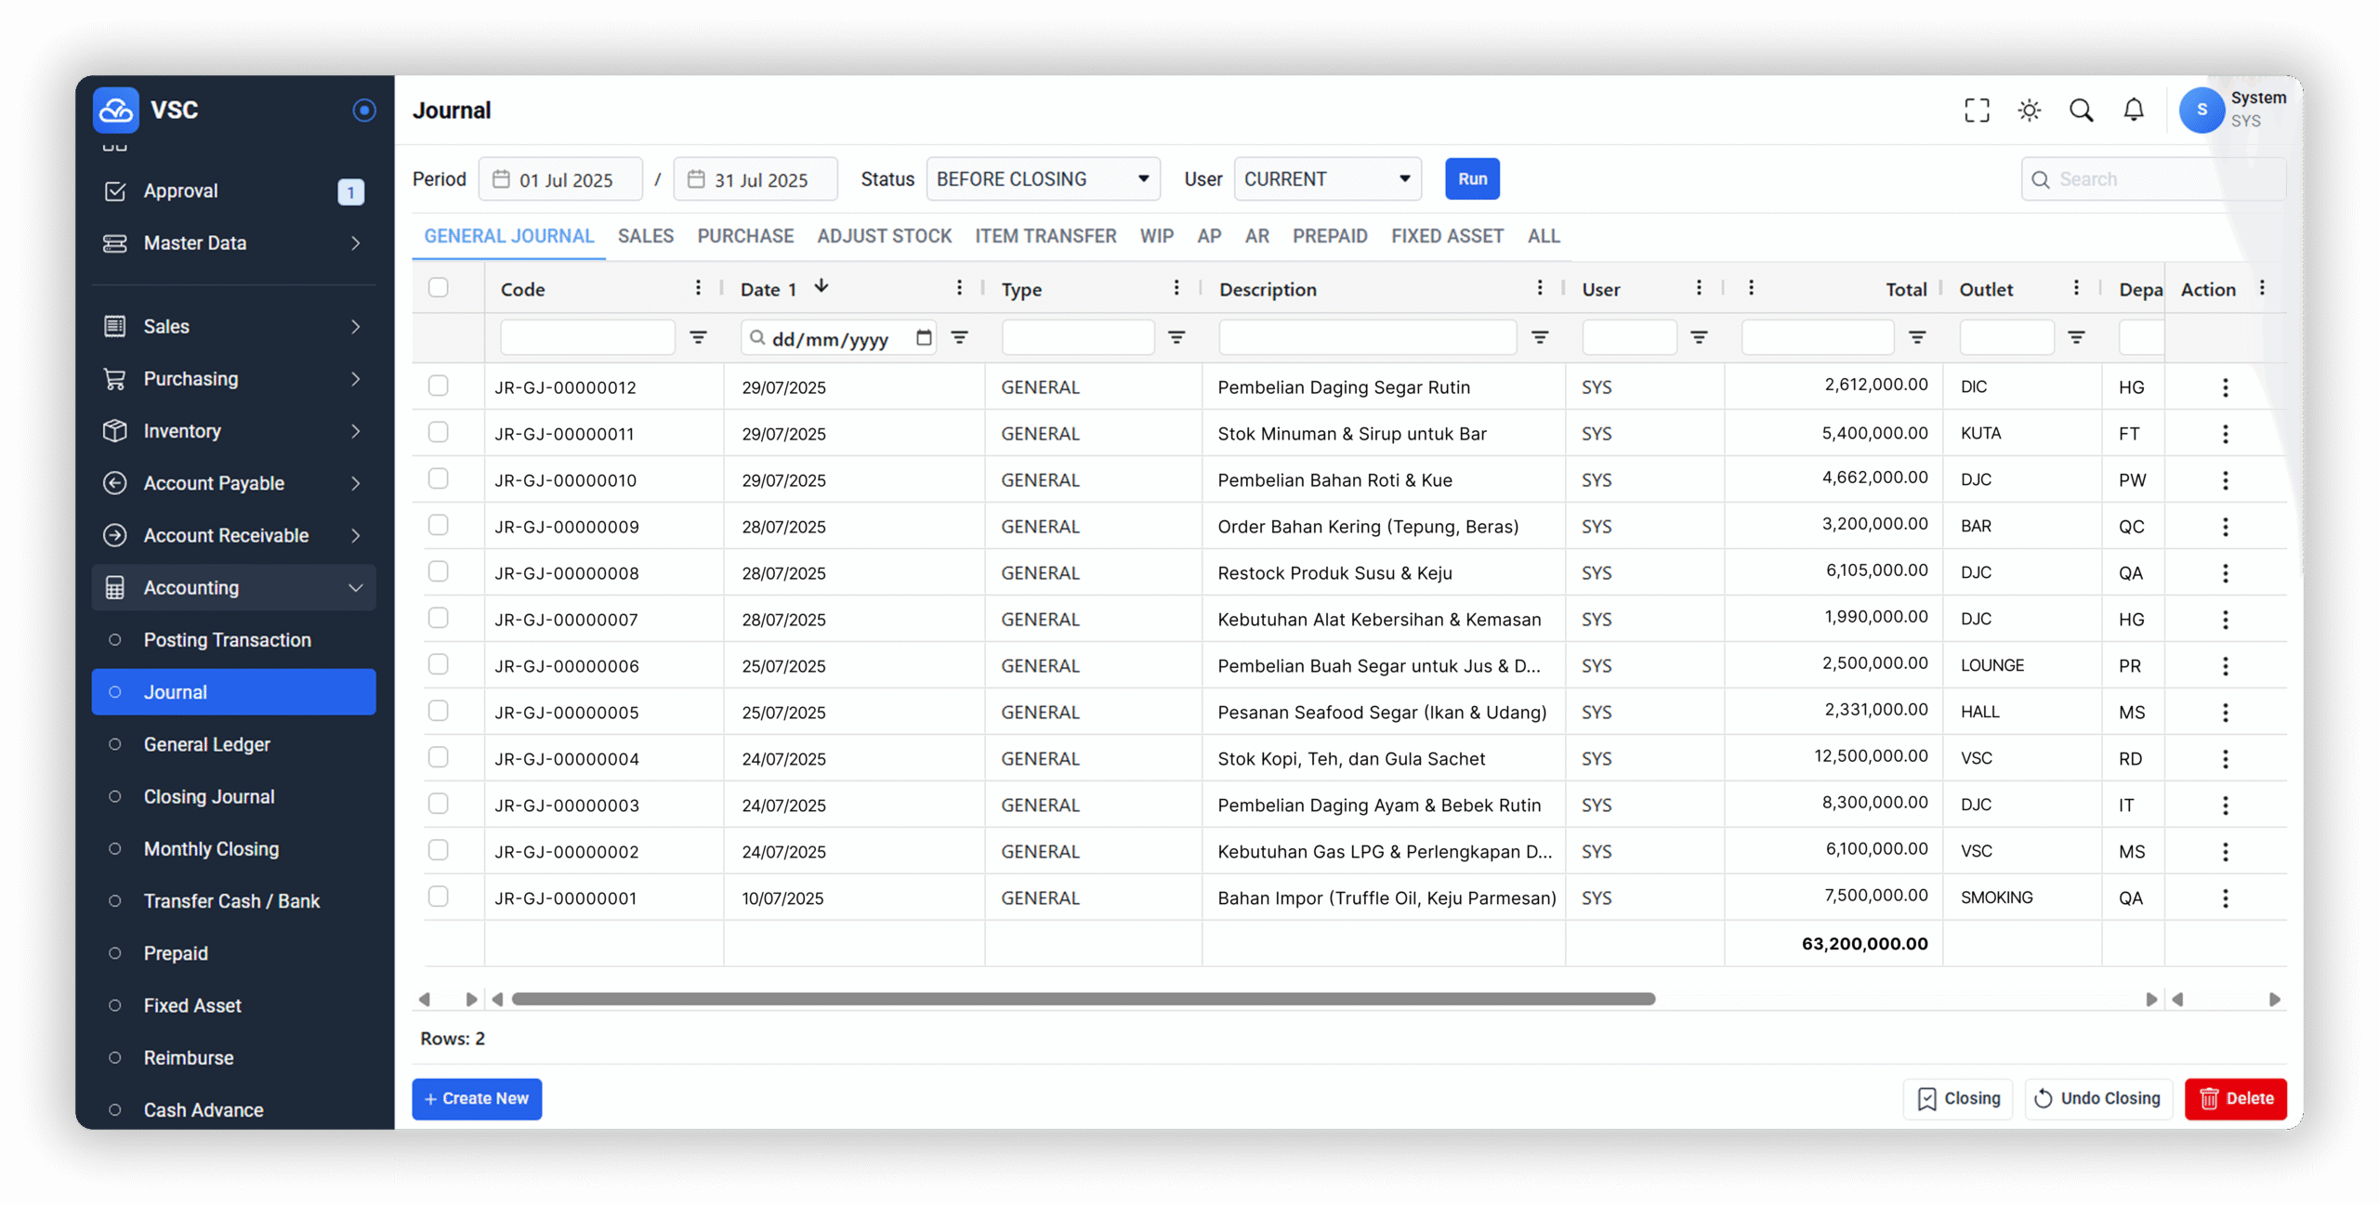Click the Closing button
Image resolution: width=2379 pixels, height=1205 pixels.
coord(1958,1099)
